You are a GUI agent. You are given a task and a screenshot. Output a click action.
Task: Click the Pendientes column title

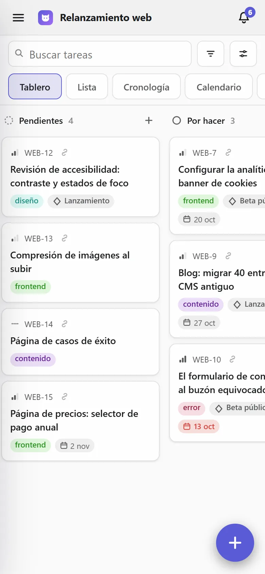coord(41,121)
